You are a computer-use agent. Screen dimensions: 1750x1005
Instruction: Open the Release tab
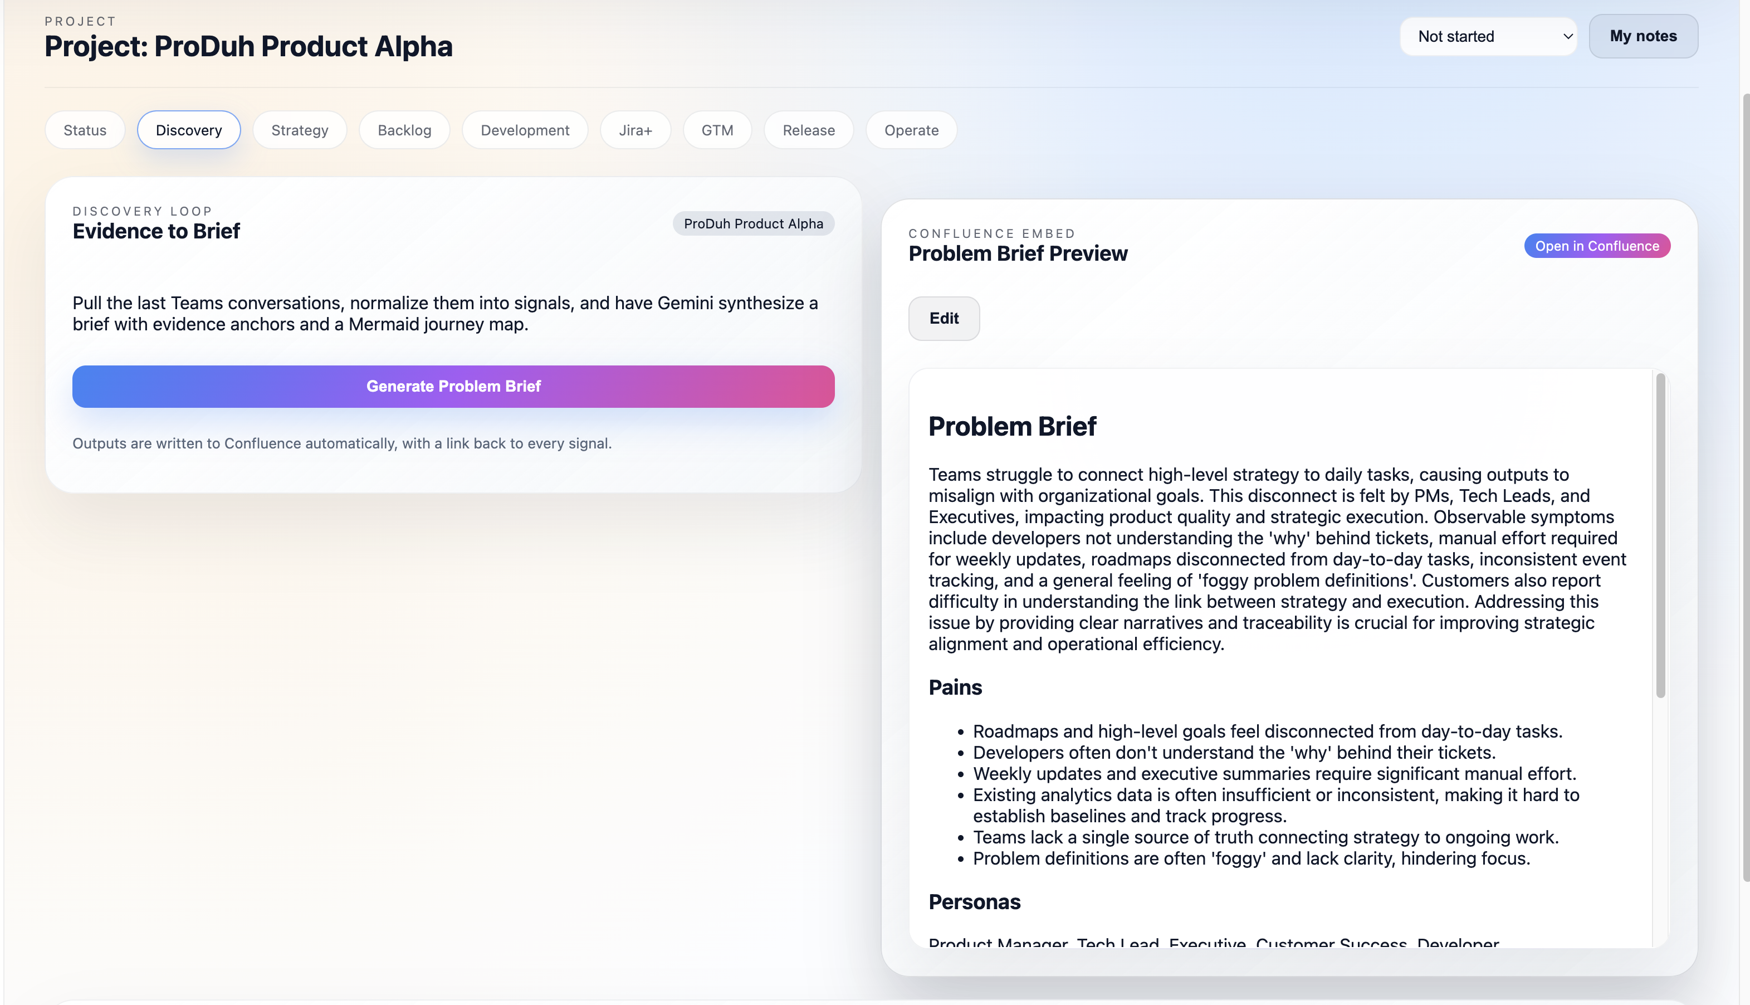pos(808,130)
